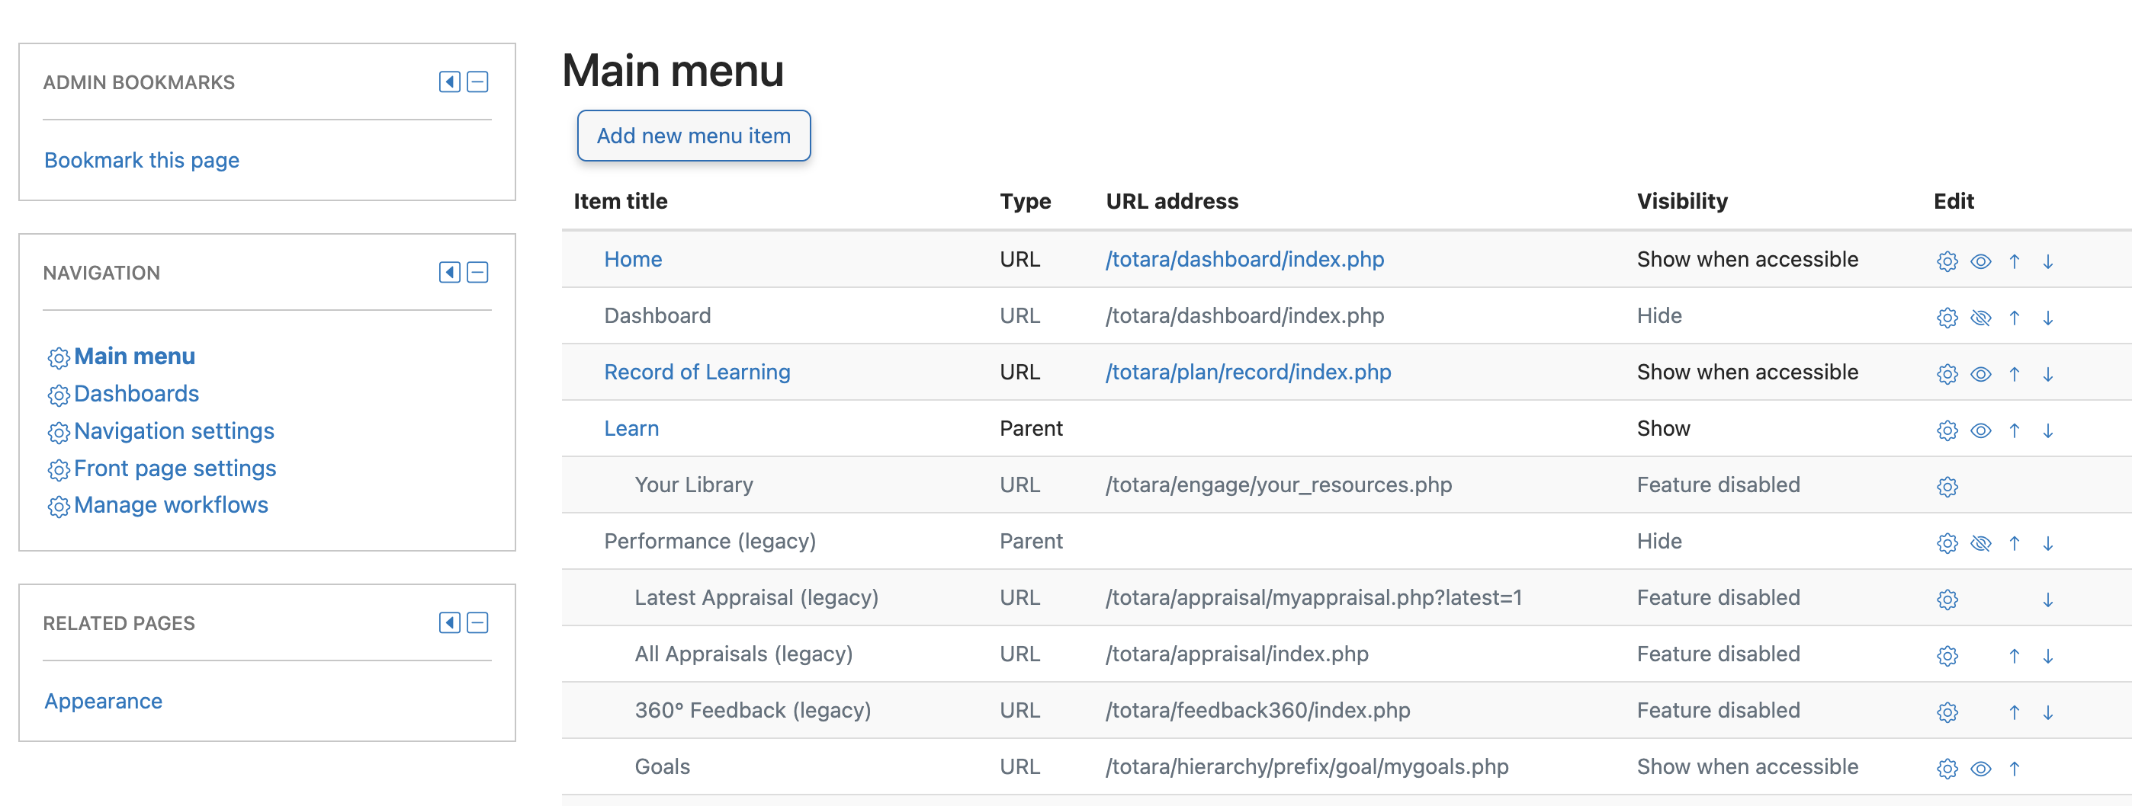
Task: Edit All Appraisals (legacy) gear icon
Action: (x=1947, y=656)
